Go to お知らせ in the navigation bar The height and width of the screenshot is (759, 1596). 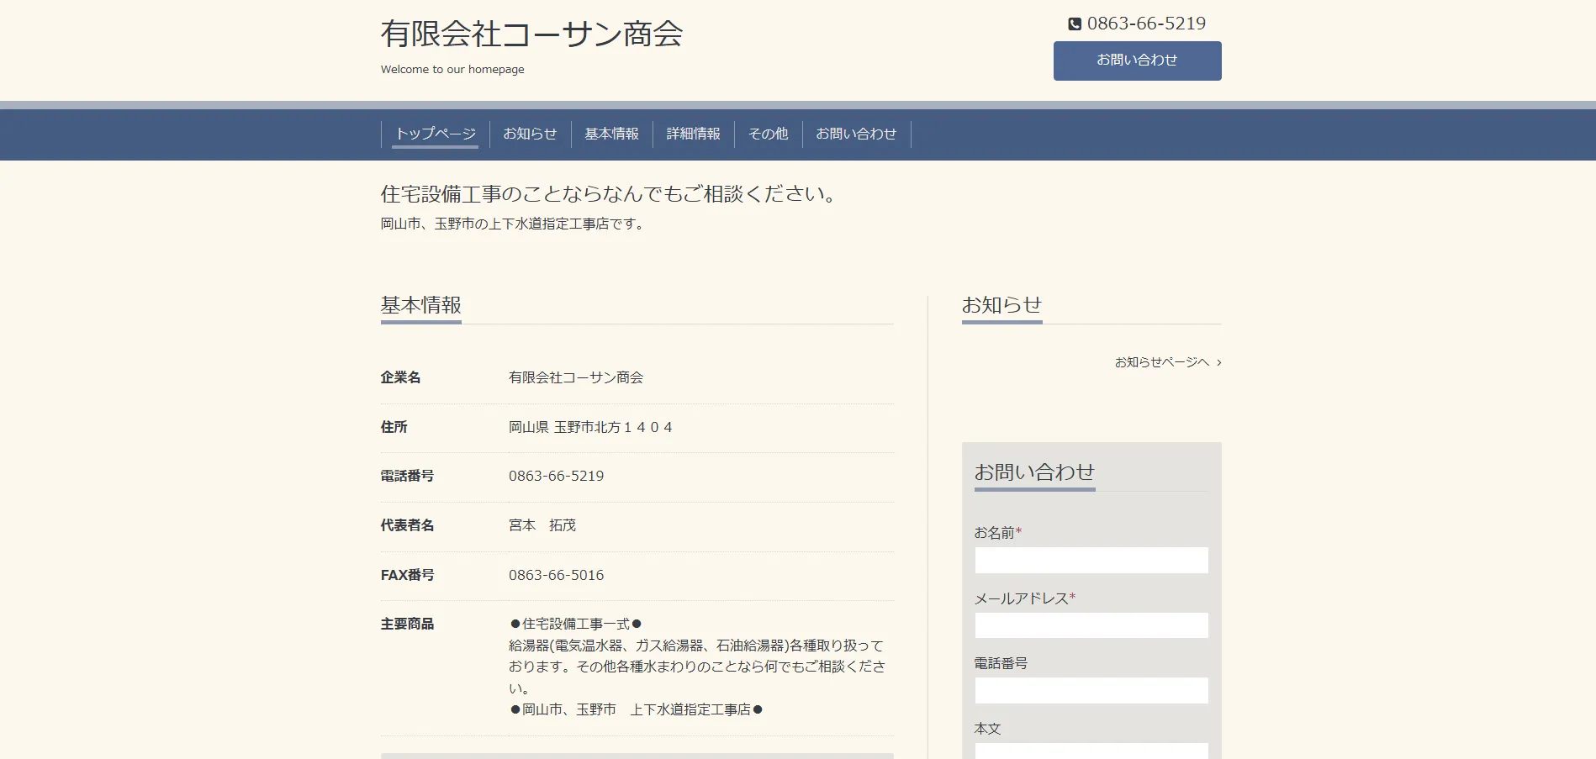pos(530,134)
